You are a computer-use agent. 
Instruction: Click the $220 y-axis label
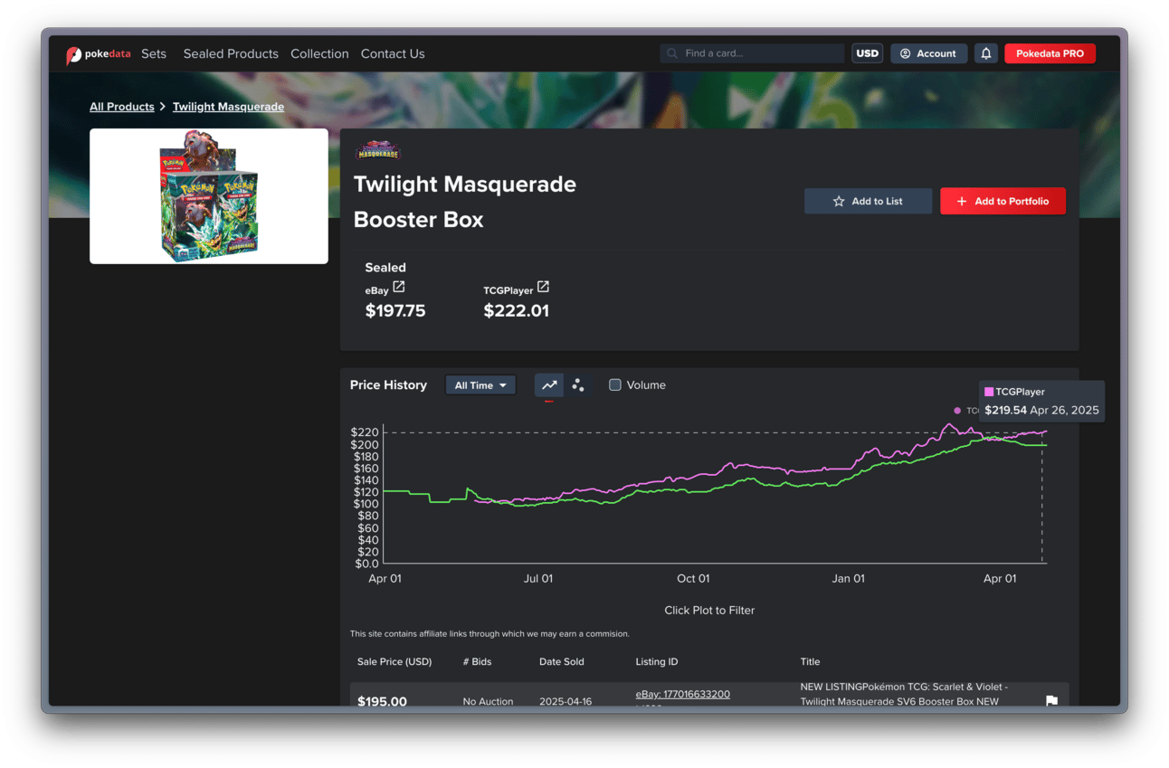(x=365, y=432)
